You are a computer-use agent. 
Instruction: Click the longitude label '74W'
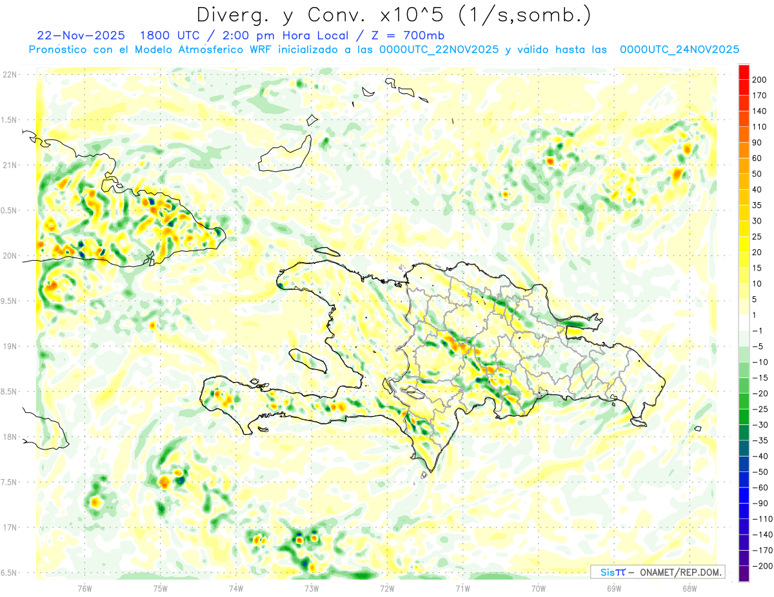pos(236,588)
